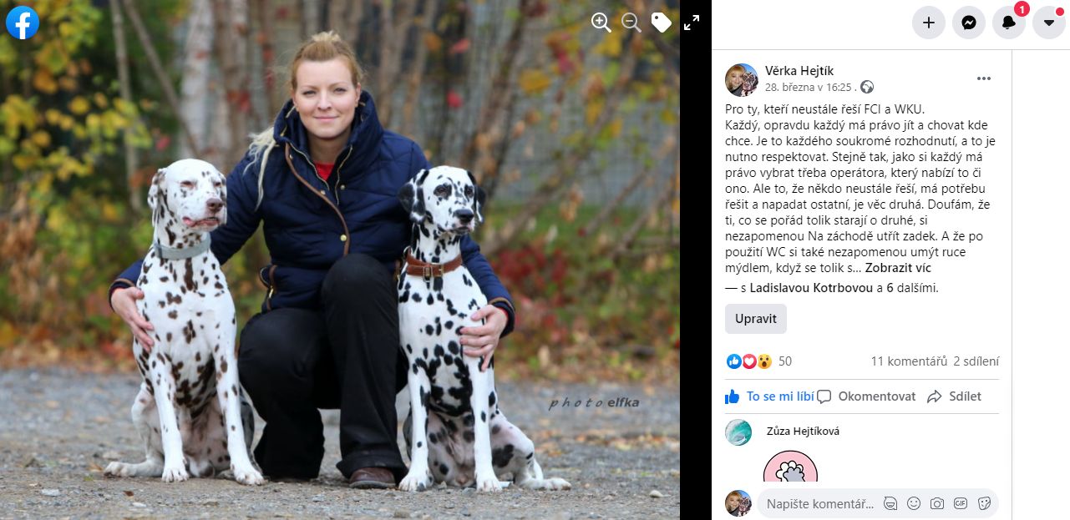Expand the account dropdown arrow

pos(1049,23)
